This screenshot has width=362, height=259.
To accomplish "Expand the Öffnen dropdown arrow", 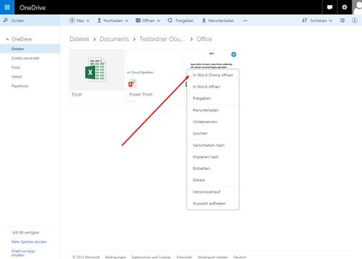I will pyautogui.click(x=159, y=21).
